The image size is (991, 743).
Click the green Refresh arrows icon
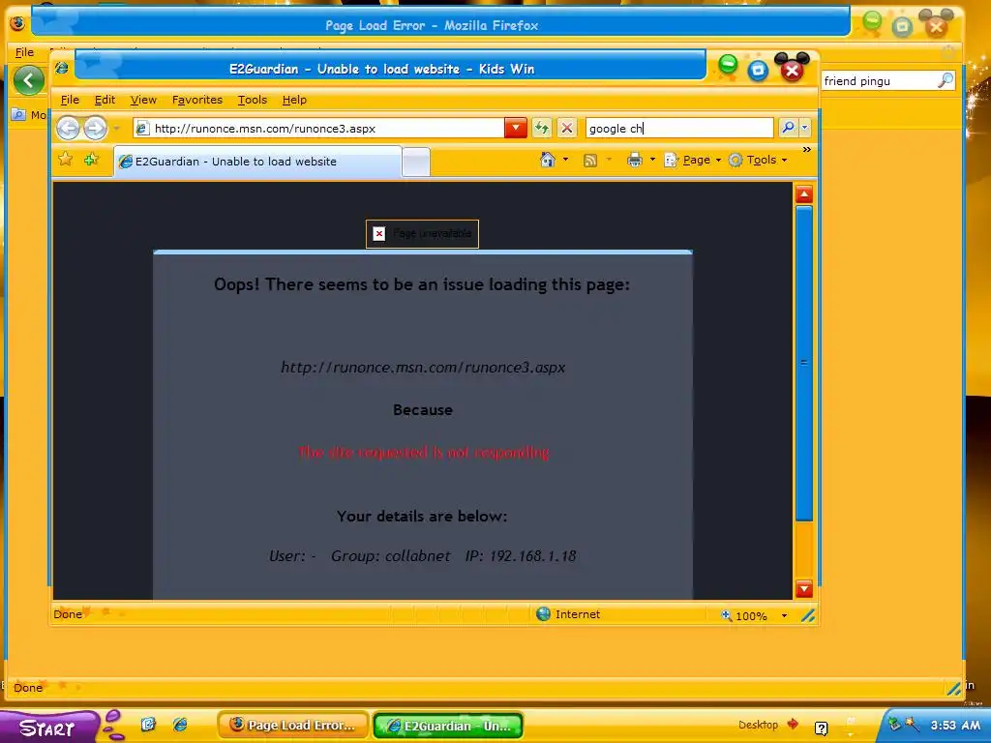tap(542, 129)
